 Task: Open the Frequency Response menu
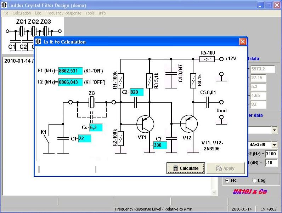(63, 13)
